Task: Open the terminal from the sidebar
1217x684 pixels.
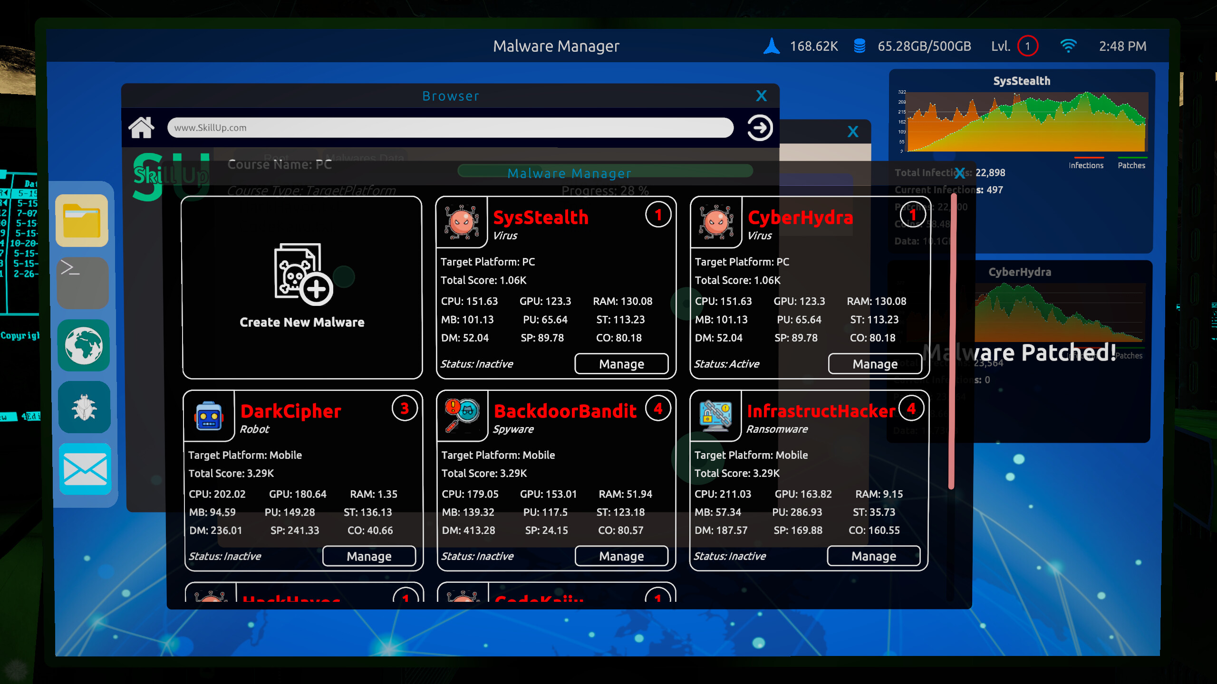Action: [83, 283]
